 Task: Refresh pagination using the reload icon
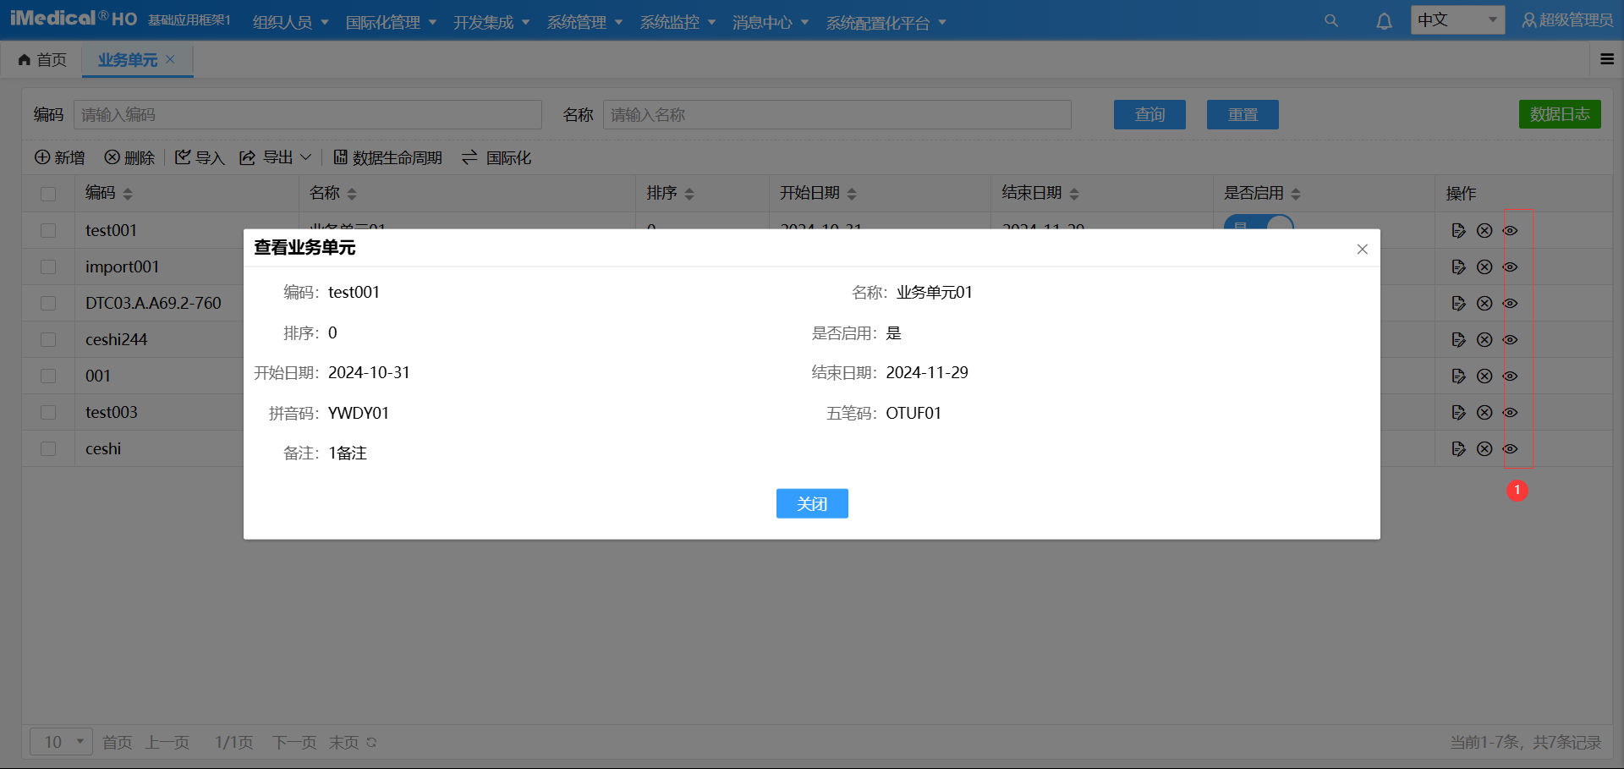(371, 742)
